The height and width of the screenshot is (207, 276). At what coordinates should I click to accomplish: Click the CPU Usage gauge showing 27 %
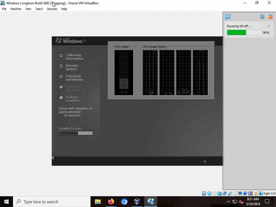(124, 73)
